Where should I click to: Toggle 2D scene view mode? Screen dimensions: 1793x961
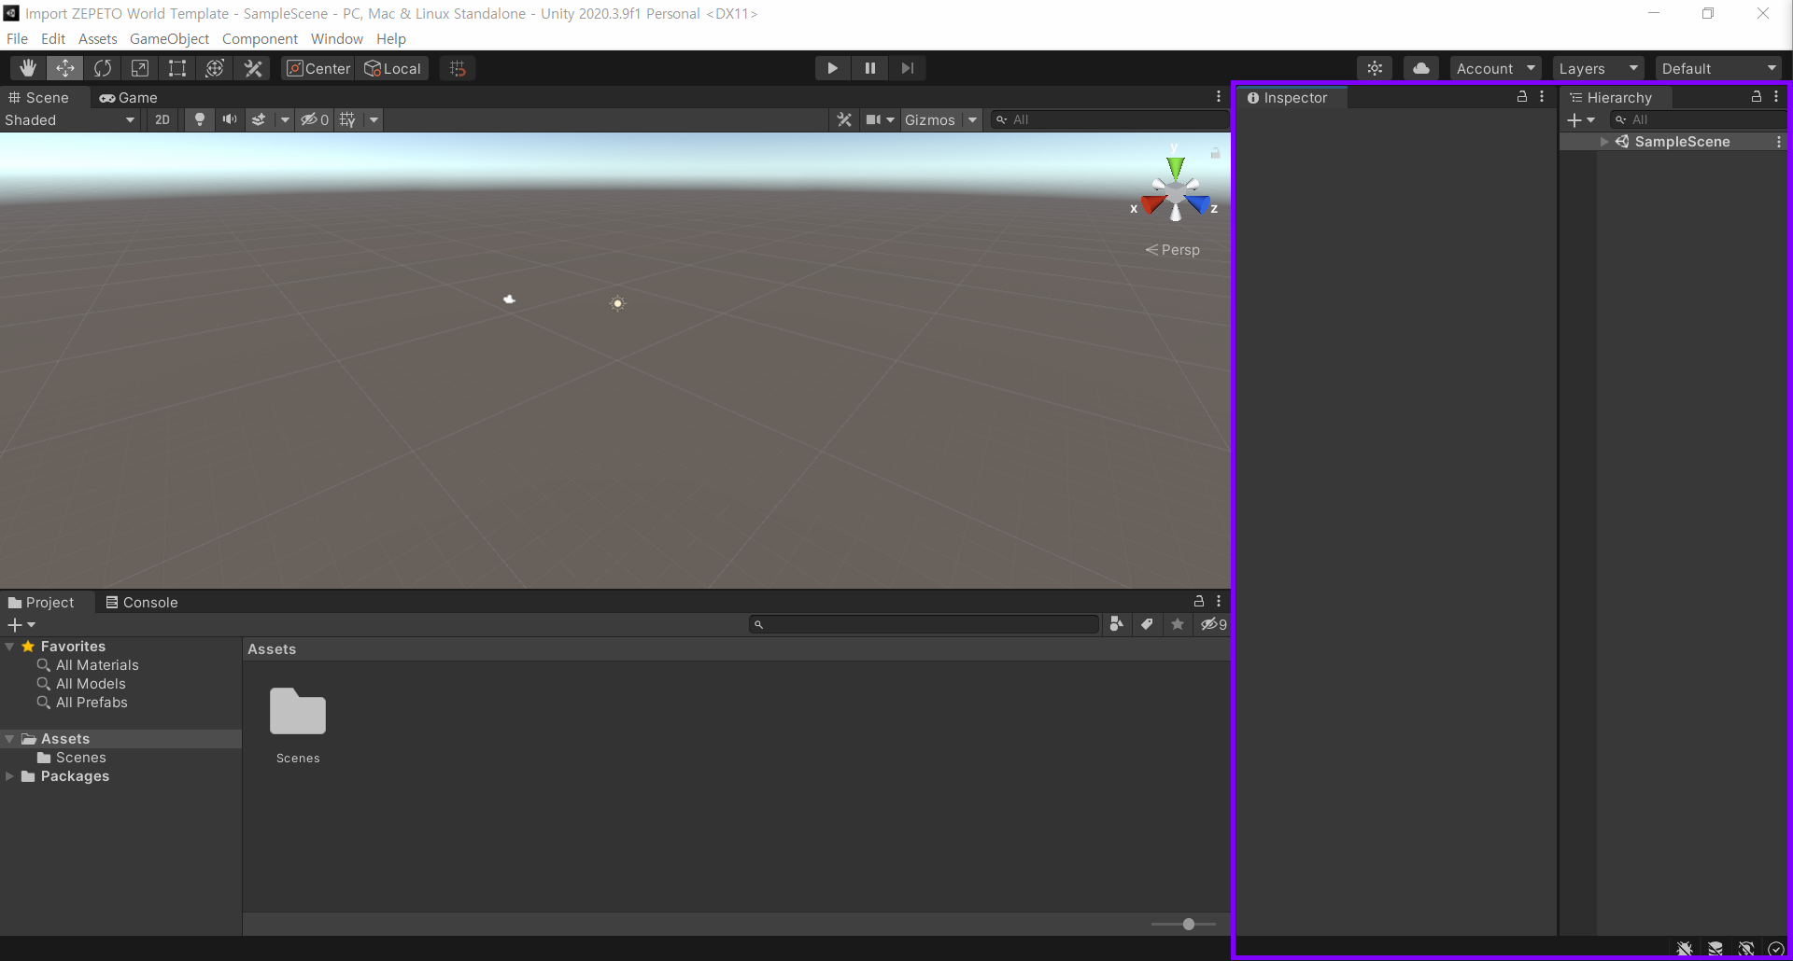162,119
